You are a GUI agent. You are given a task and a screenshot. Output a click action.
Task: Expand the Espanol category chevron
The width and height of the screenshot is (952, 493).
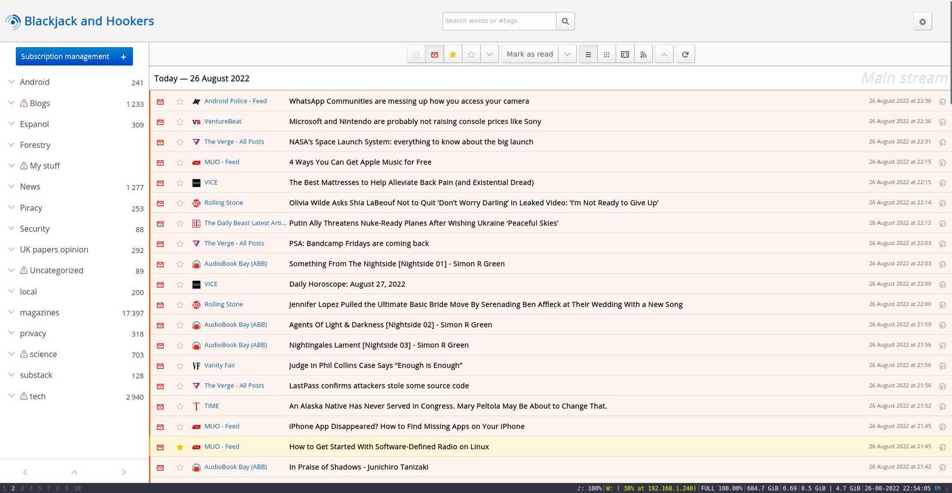[12, 124]
